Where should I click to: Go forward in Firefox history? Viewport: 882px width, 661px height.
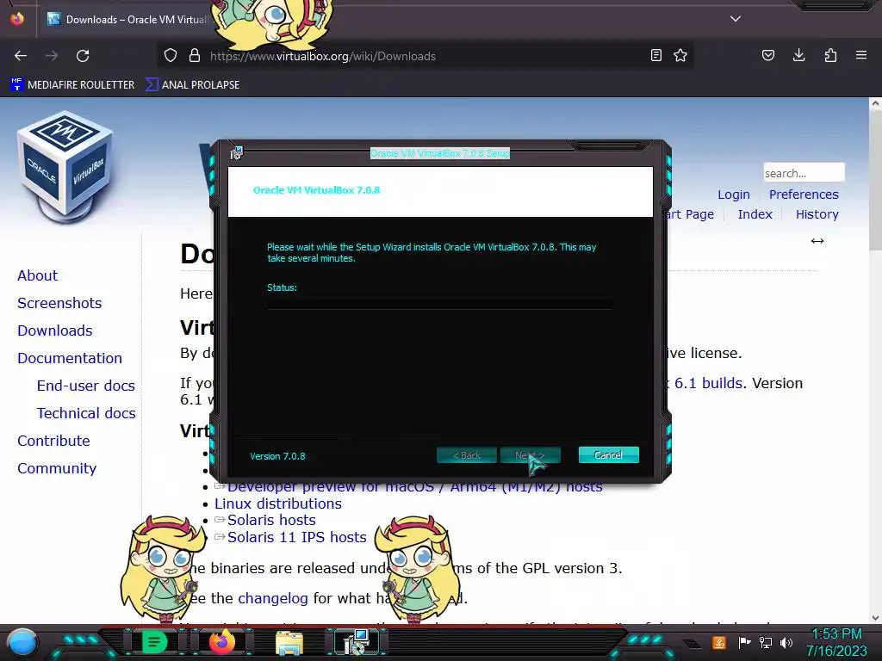[52, 56]
